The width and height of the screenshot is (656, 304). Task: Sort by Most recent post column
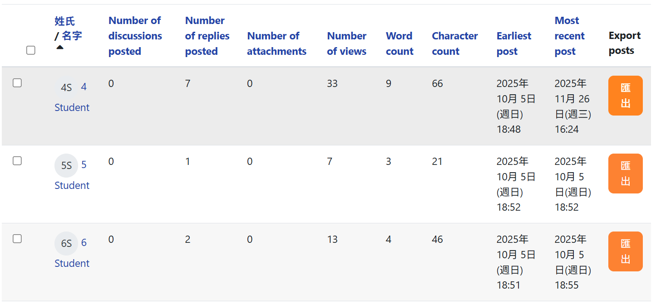(569, 36)
